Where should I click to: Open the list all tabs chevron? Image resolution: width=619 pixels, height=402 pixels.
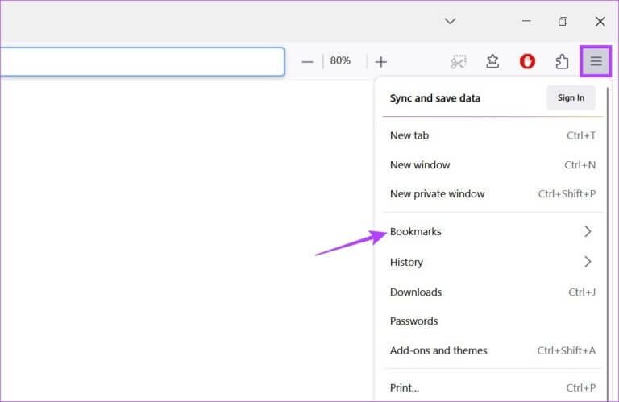coord(450,21)
